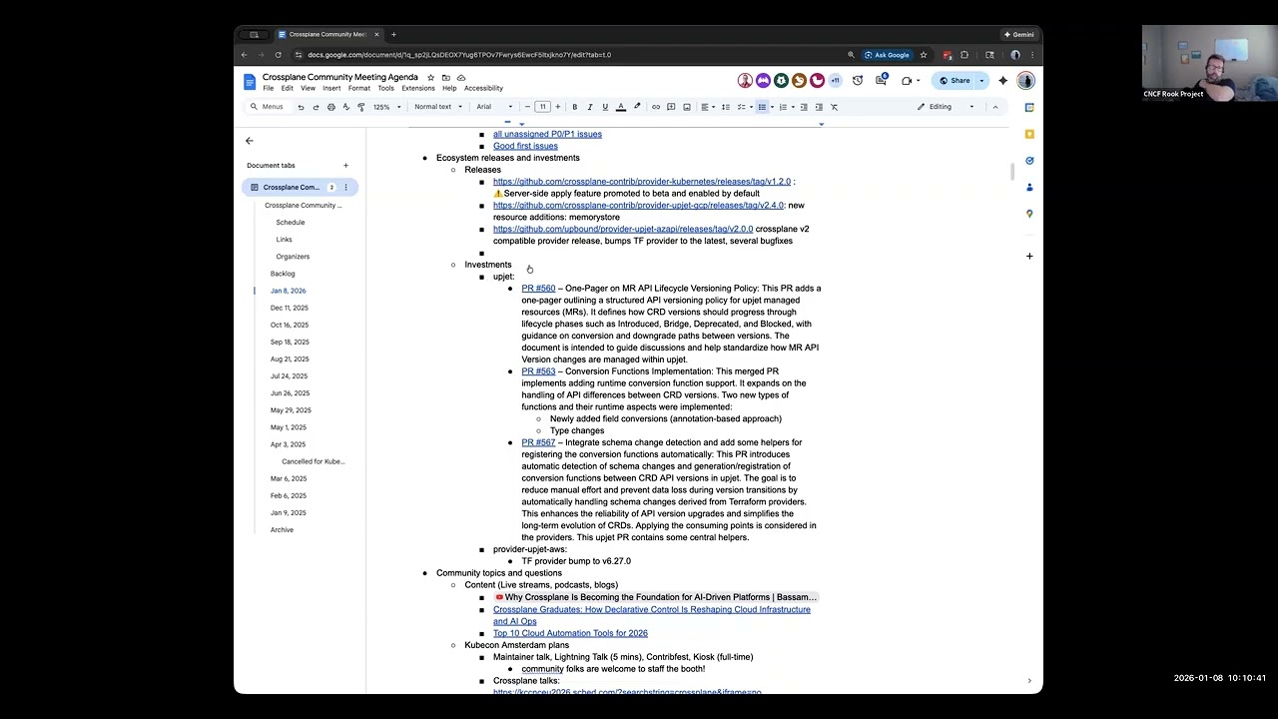Open the text color picker
Screen dimensions: 1278x719
(x=620, y=107)
